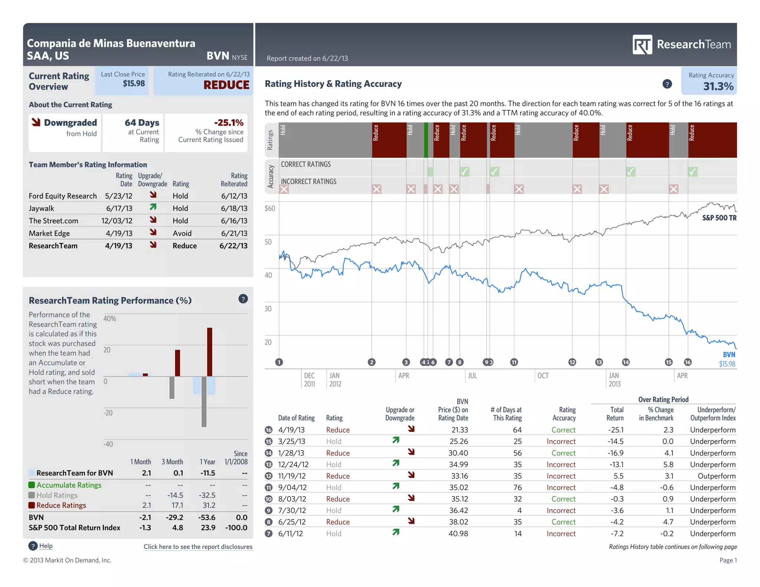Click the ResearchTeam RT logo icon
The width and height of the screenshot is (760, 587).
(x=642, y=45)
